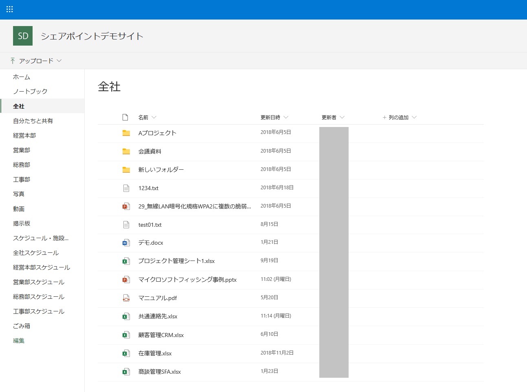Image resolution: width=527 pixels, height=392 pixels.
Task: Click the 編集 link in sidebar
Action: point(19,341)
